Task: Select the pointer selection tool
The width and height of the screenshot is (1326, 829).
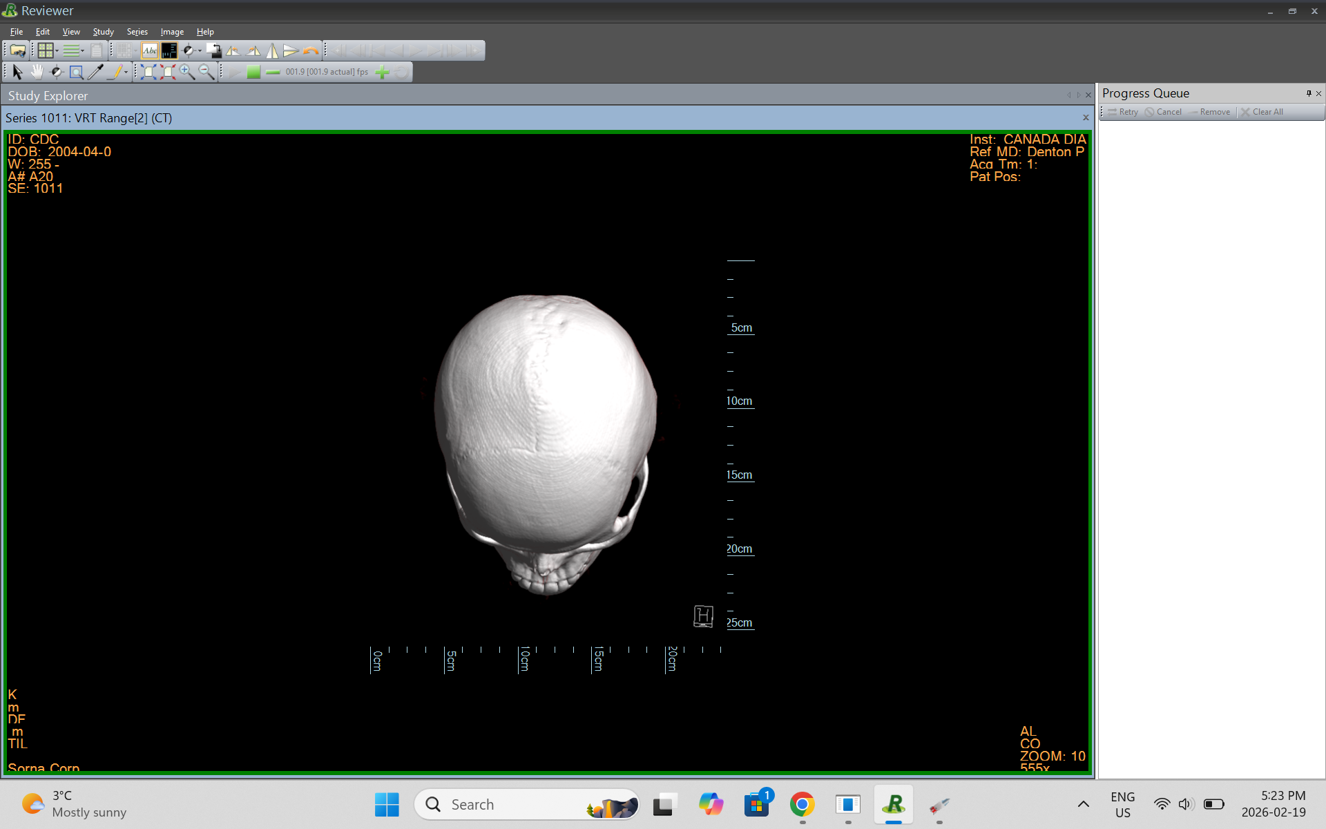Action: point(17,71)
